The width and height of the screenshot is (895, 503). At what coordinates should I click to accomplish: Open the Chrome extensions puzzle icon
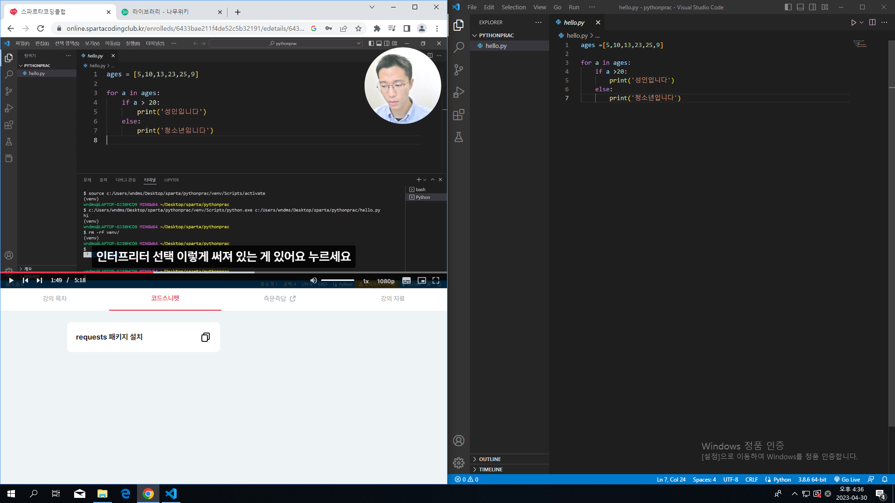[377, 28]
